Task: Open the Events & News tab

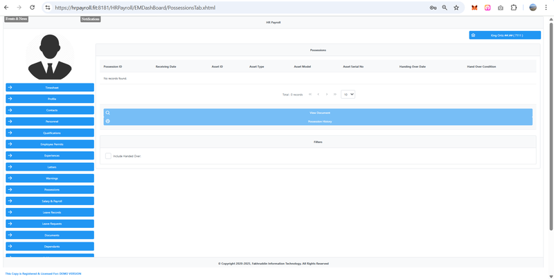Action: (17, 19)
